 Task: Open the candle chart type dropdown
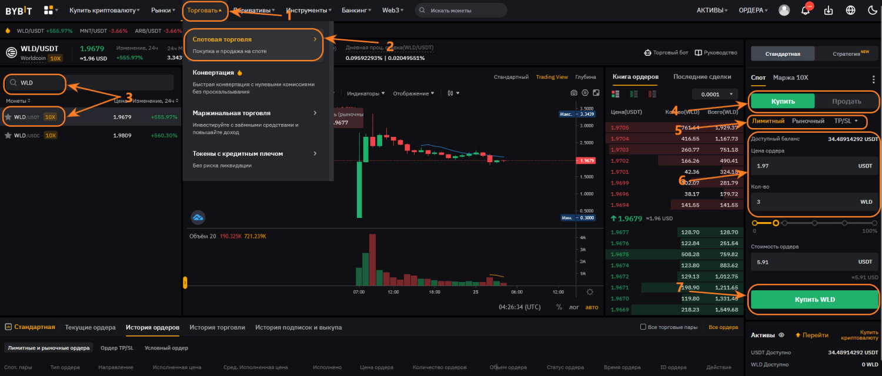tap(453, 93)
